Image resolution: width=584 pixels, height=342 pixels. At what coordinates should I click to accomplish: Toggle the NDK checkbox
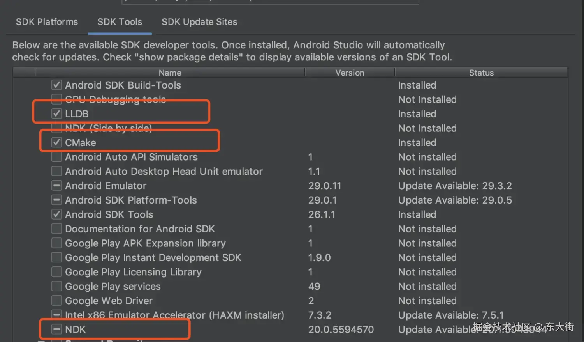tap(57, 330)
